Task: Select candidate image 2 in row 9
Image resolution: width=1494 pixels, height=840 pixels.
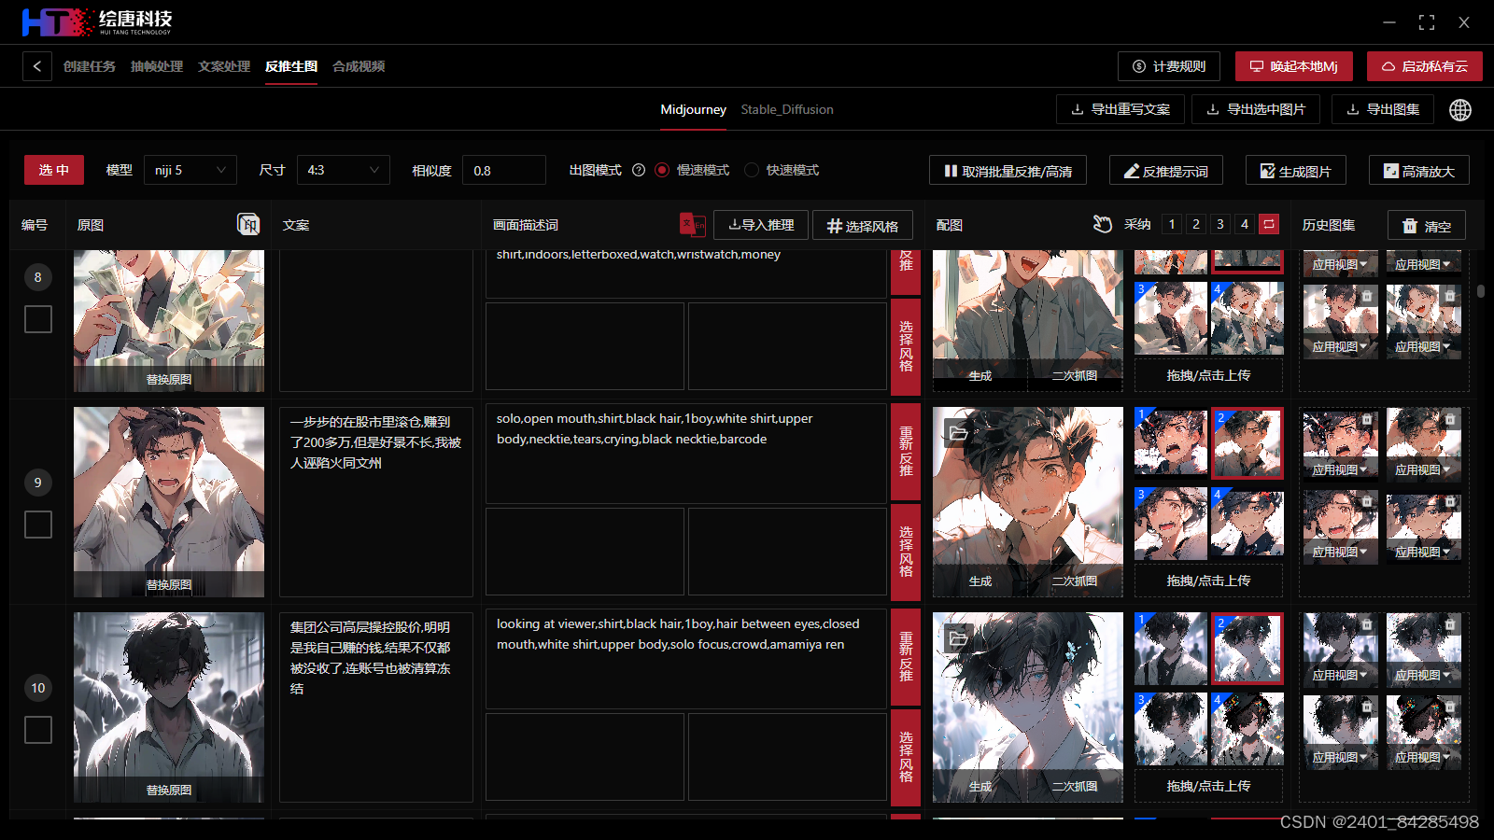Action: 1247,443
